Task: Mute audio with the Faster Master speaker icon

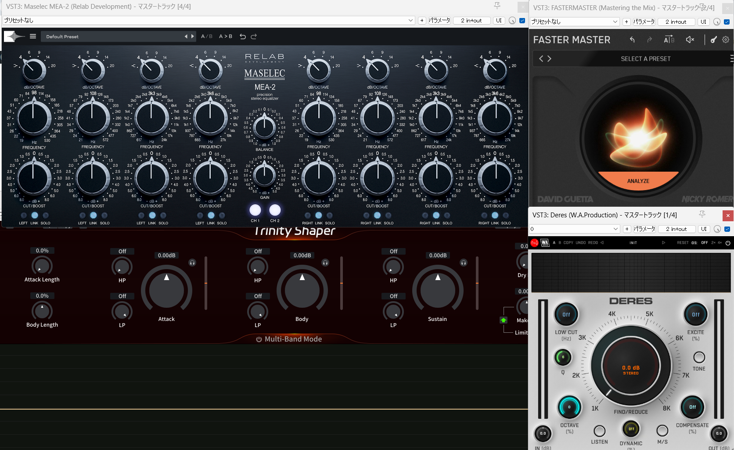Action: coord(690,40)
